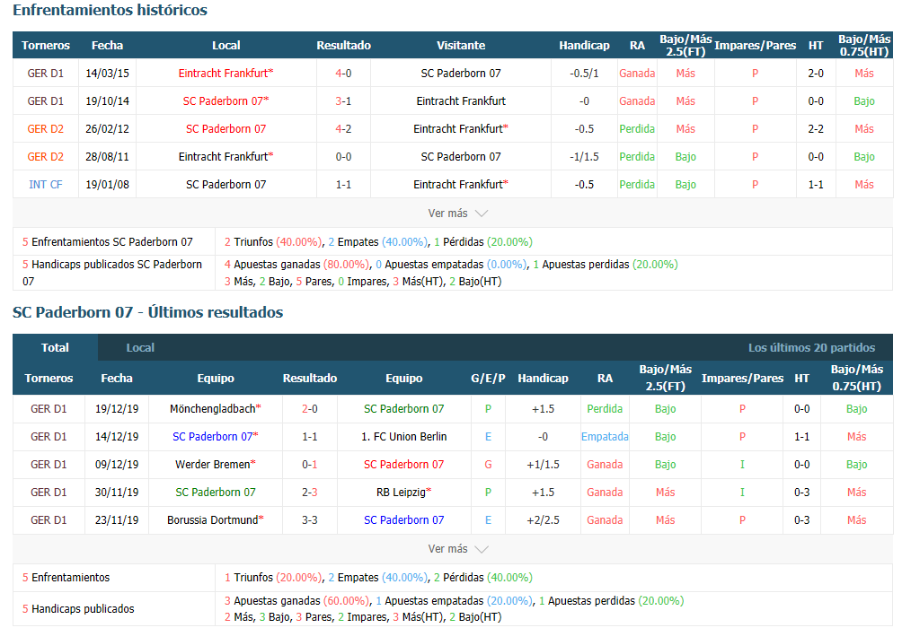Select the date 23/11/19
This screenshot has height=628, width=911.
pos(117,520)
